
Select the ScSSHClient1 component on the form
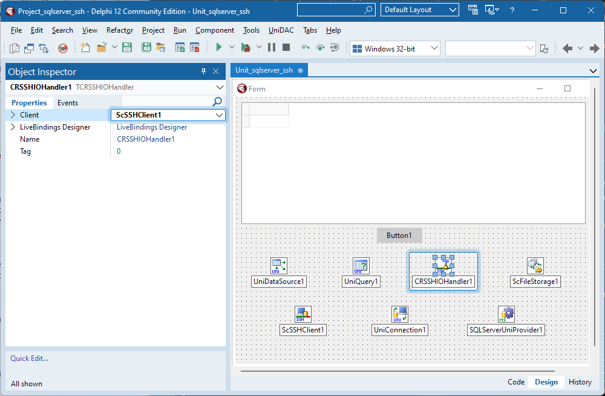click(x=302, y=314)
